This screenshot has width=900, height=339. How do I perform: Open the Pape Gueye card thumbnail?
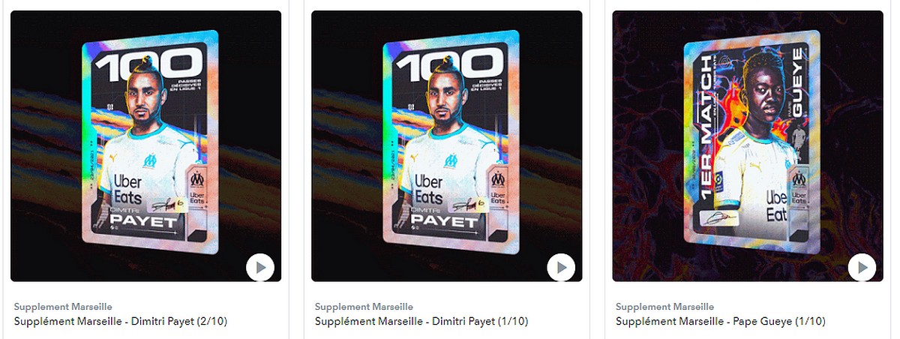coord(748,146)
